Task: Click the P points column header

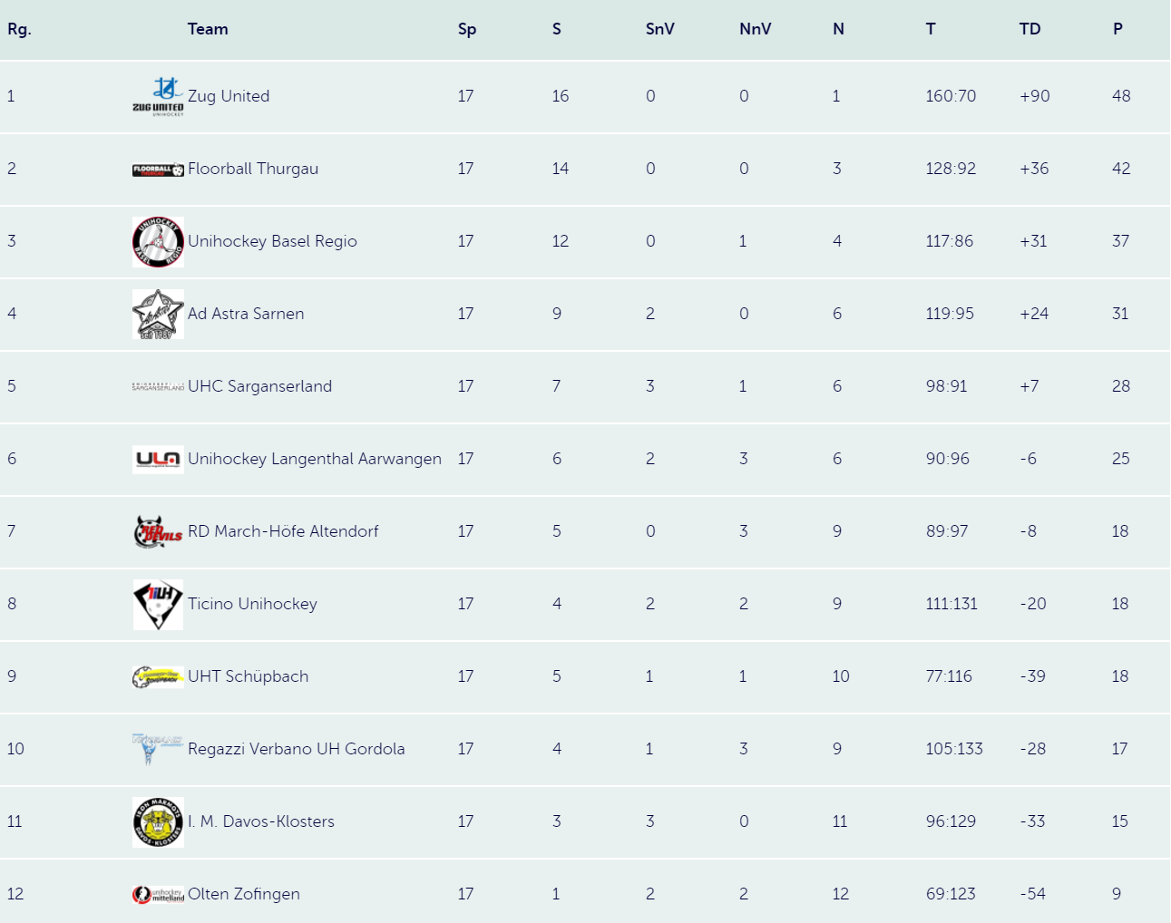Action: (x=1117, y=29)
